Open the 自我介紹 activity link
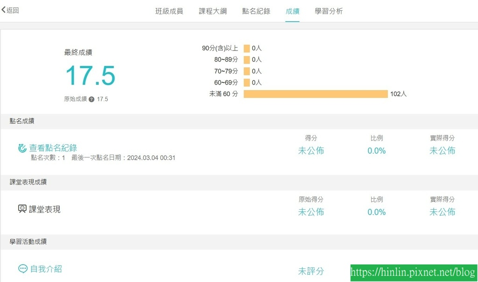The height and width of the screenshot is (282, 478). click(x=46, y=269)
